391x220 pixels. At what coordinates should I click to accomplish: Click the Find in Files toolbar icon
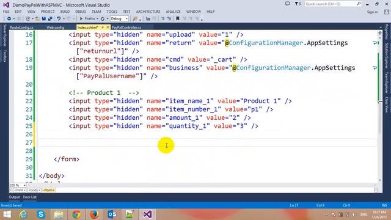click(x=135, y=19)
